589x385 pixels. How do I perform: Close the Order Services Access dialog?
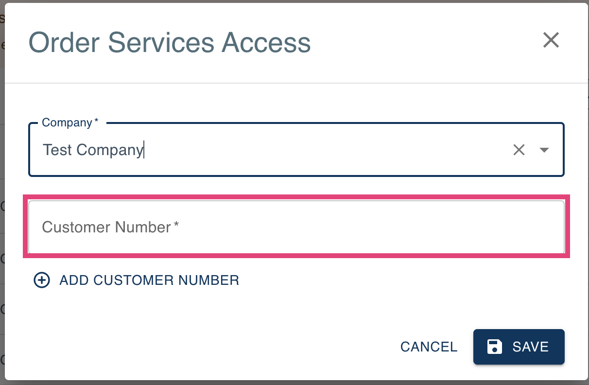pos(551,40)
